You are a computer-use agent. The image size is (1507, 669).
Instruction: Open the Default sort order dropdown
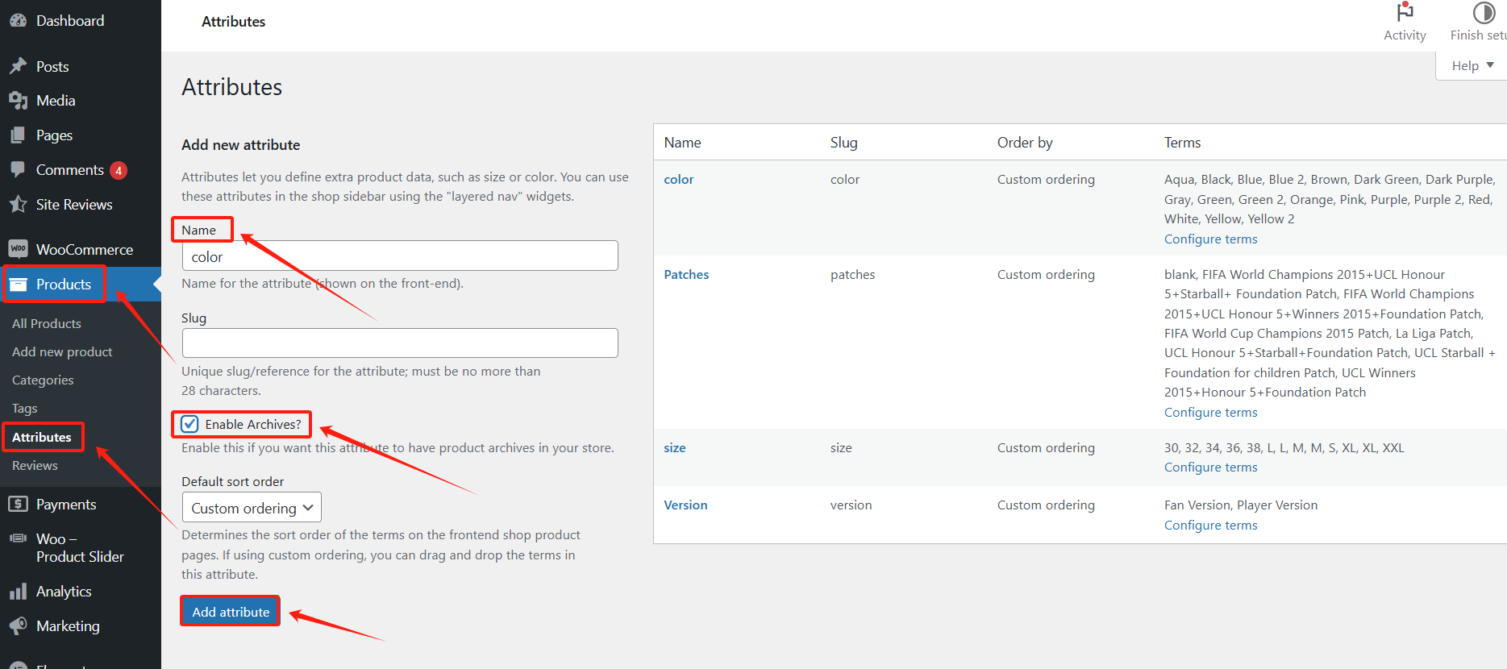[252, 508]
